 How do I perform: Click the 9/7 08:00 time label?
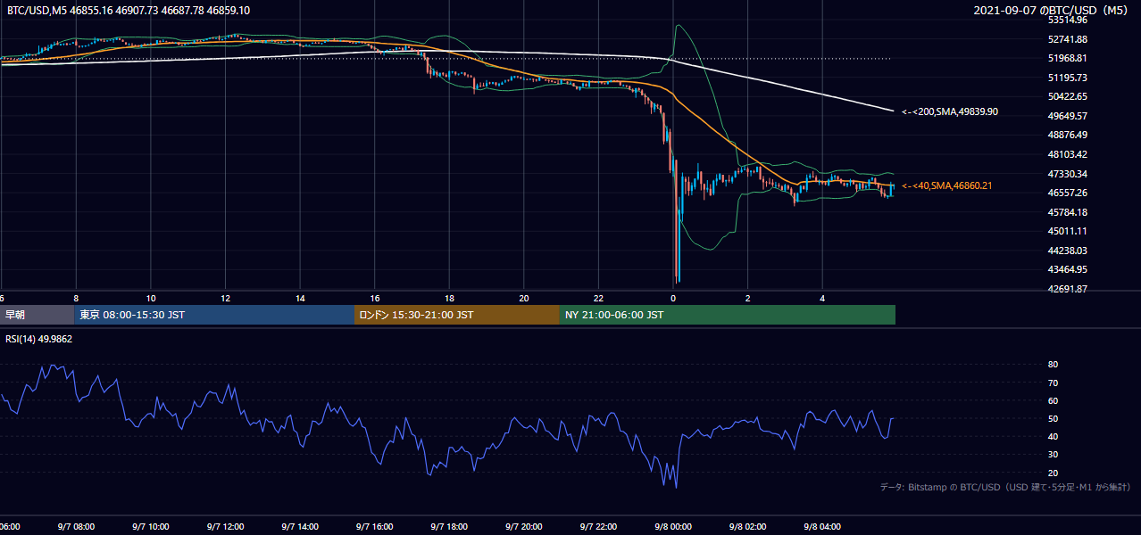pos(76,527)
